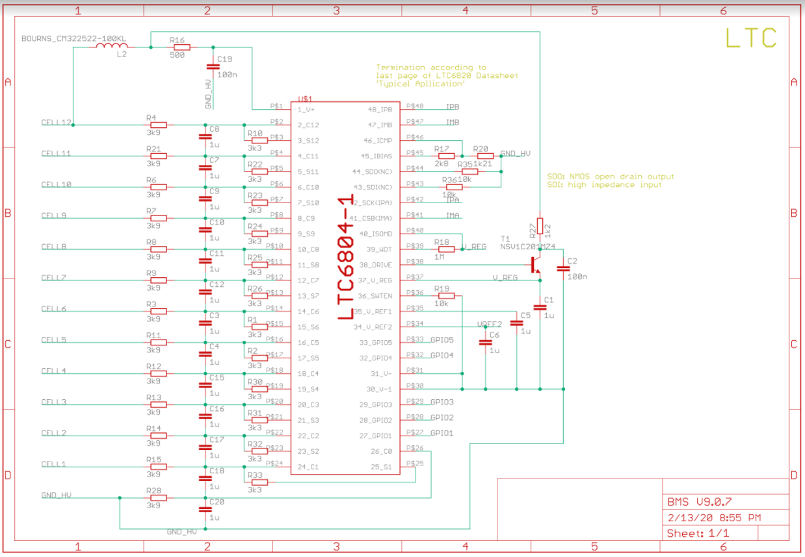Click resistor R21 on the CELL11 line
This screenshot has width=805, height=557.
pyautogui.click(x=158, y=156)
